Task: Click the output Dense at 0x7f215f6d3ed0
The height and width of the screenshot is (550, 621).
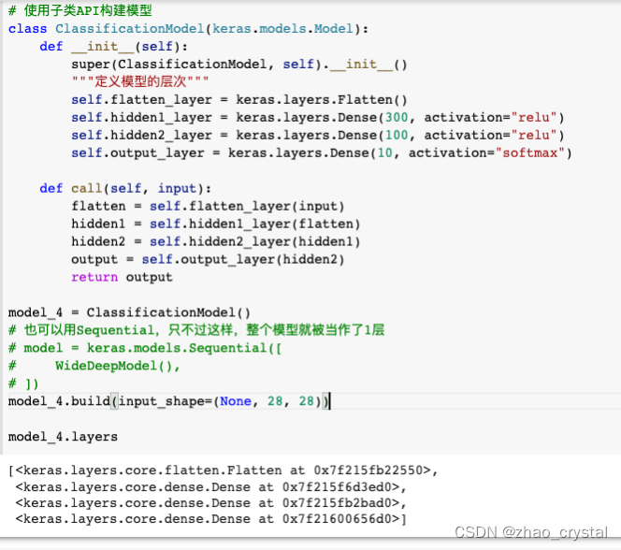Action: [211, 487]
